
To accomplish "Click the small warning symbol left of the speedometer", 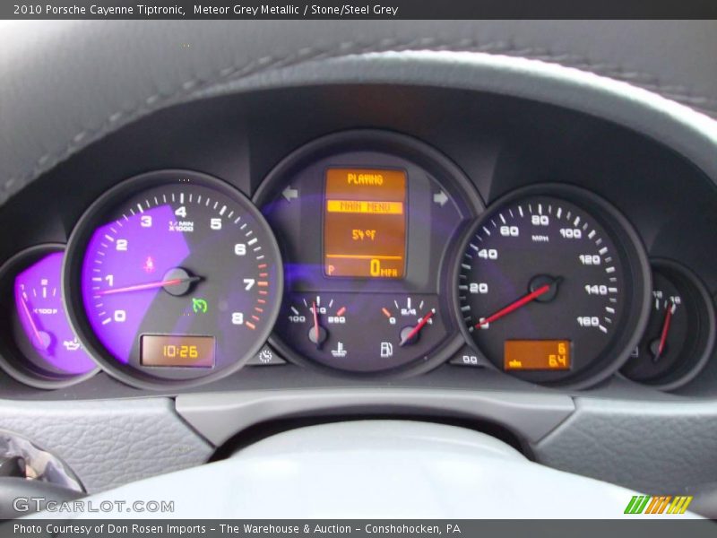I will [x=470, y=358].
